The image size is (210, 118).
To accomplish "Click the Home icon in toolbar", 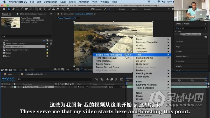I will point(4,9).
